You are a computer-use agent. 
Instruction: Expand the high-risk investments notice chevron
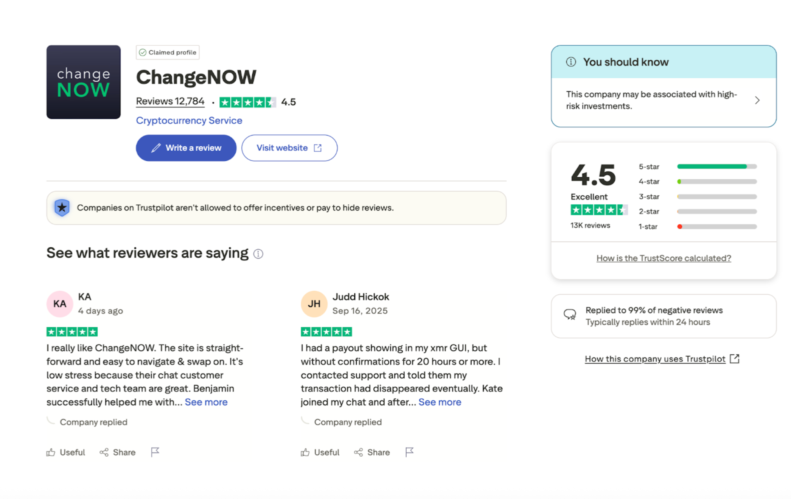(x=757, y=100)
